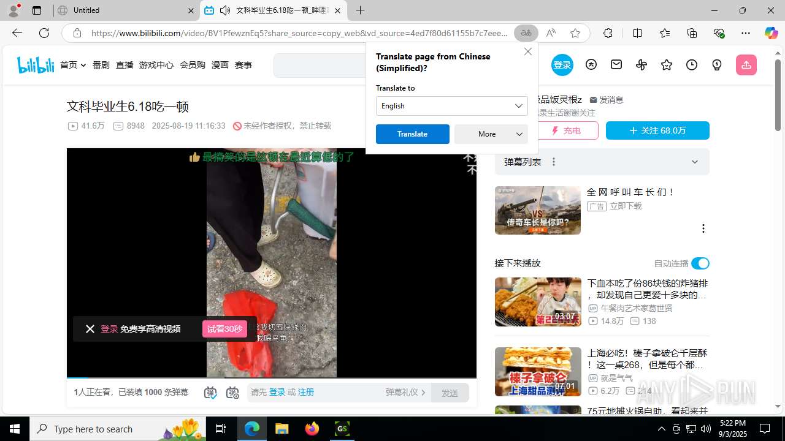Click the 发送 send button

pos(450,393)
